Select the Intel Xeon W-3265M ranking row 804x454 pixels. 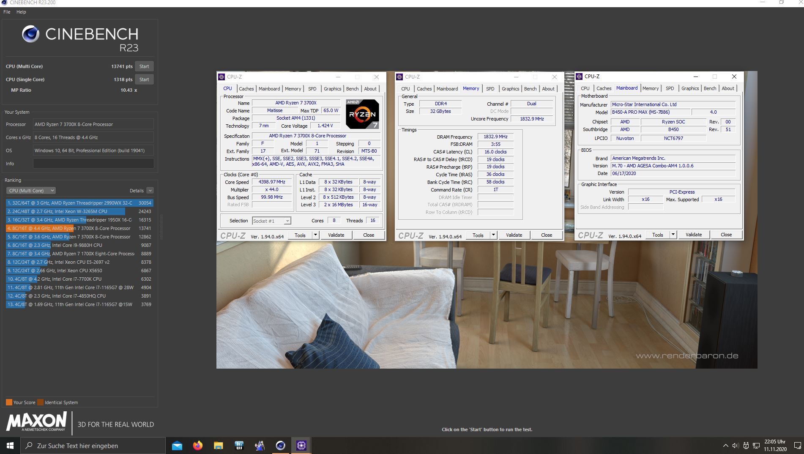click(x=79, y=211)
